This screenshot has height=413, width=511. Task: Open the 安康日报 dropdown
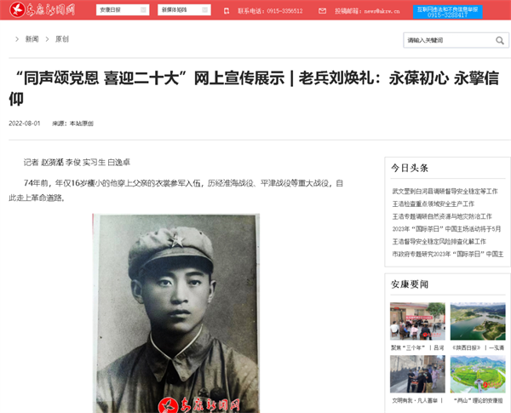[123, 9]
